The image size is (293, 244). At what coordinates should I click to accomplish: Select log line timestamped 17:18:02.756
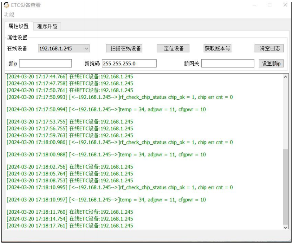pyautogui.click(x=70, y=167)
